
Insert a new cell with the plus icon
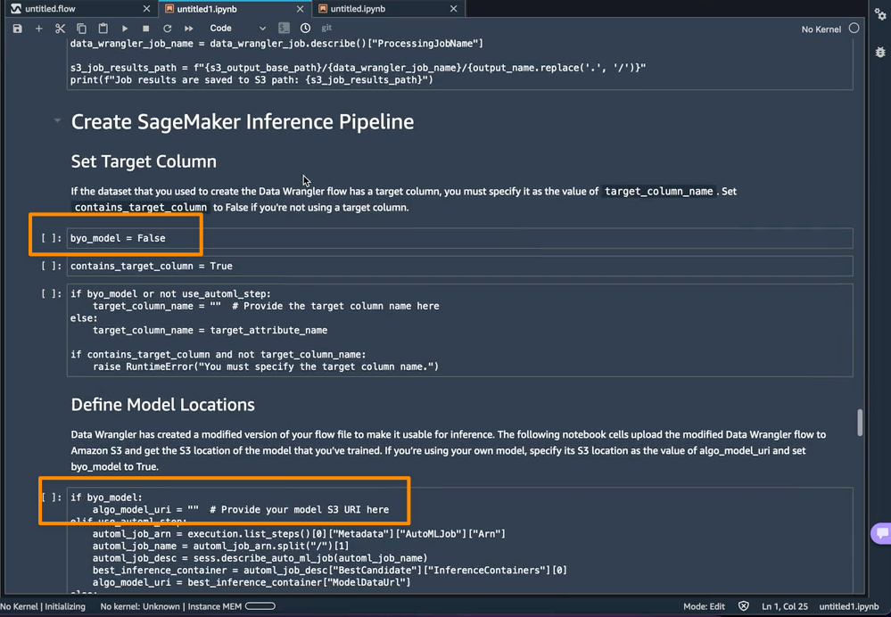tap(38, 29)
